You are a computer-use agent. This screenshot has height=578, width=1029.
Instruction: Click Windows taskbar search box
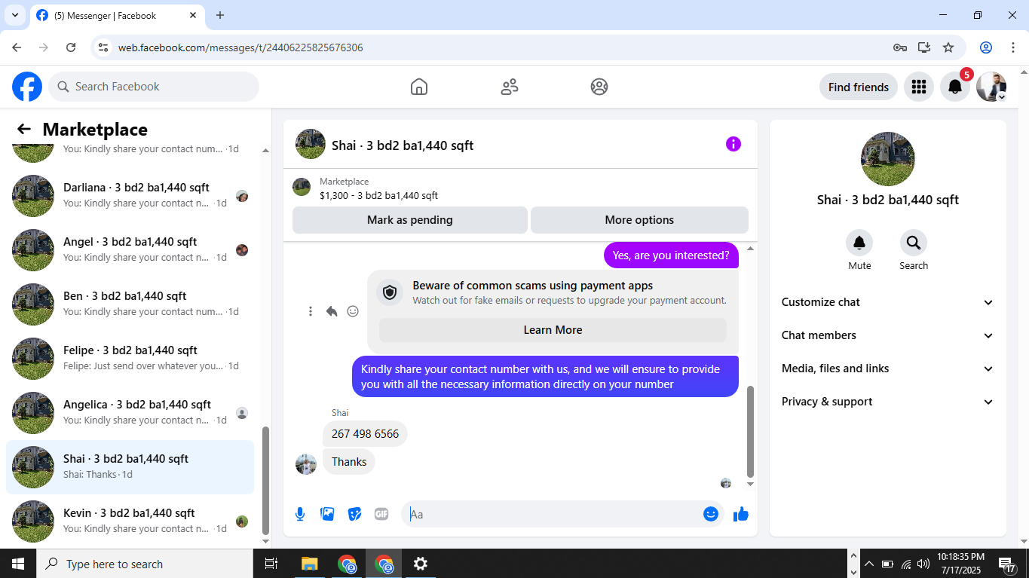pos(145,564)
